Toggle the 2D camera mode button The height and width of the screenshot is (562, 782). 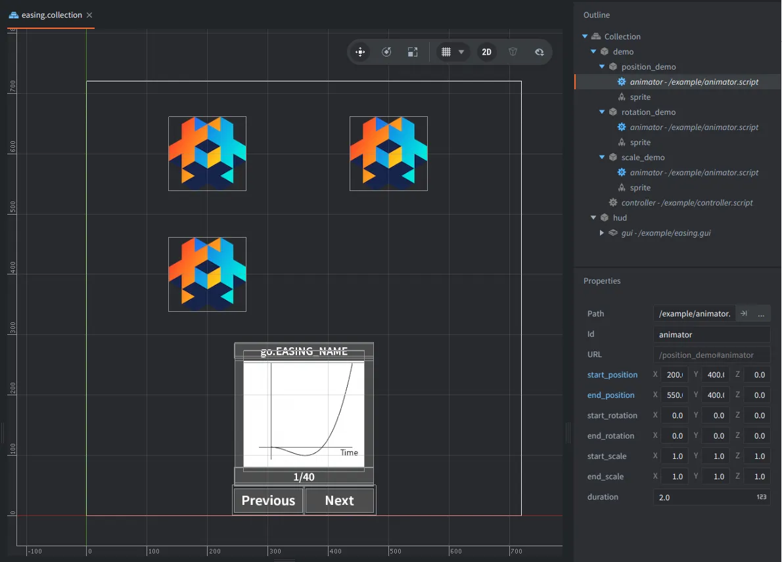pyautogui.click(x=486, y=53)
